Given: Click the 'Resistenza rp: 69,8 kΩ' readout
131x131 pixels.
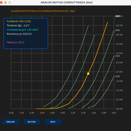Looking at the screenshot, I should point(19,34).
